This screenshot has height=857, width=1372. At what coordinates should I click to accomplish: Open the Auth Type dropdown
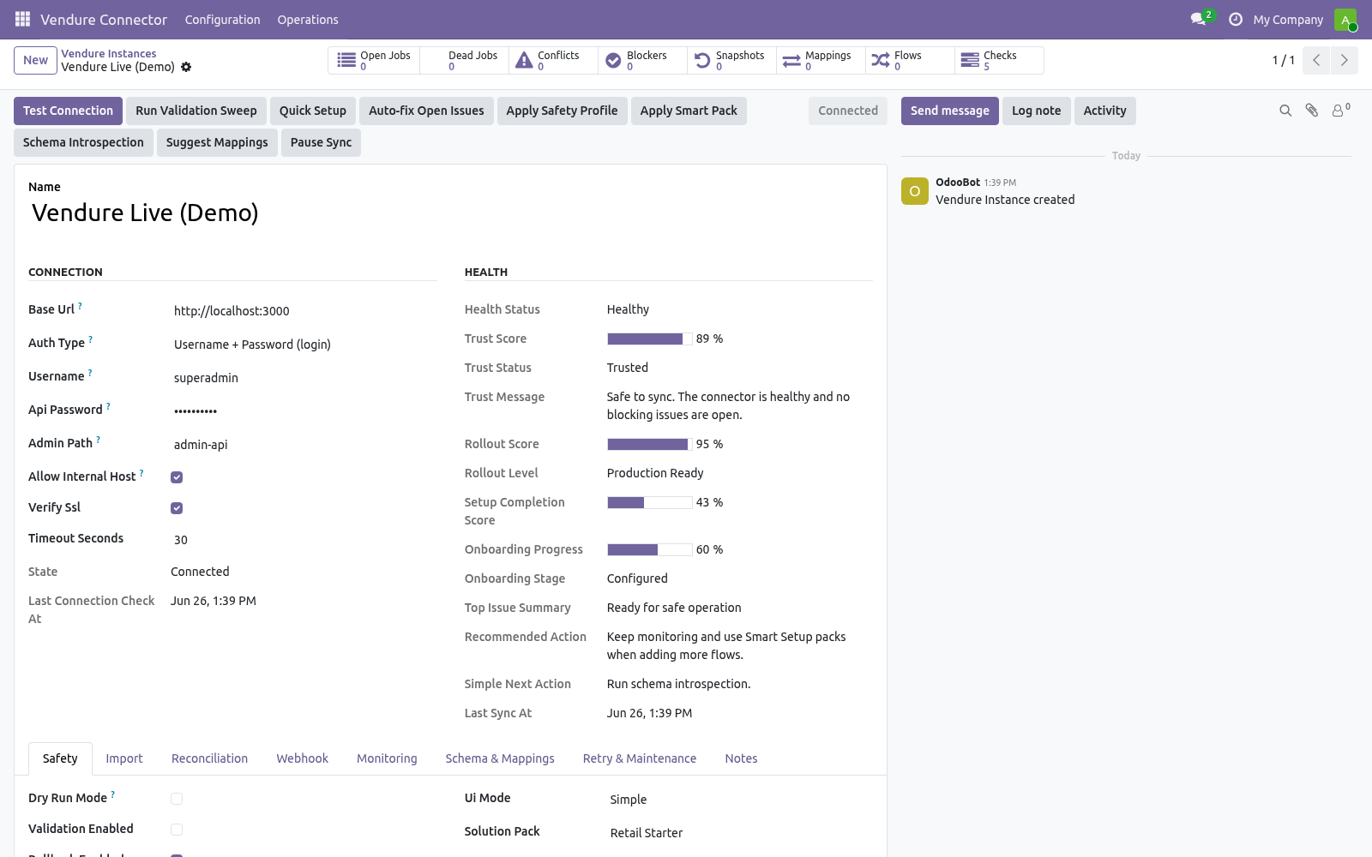(x=304, y=345)
